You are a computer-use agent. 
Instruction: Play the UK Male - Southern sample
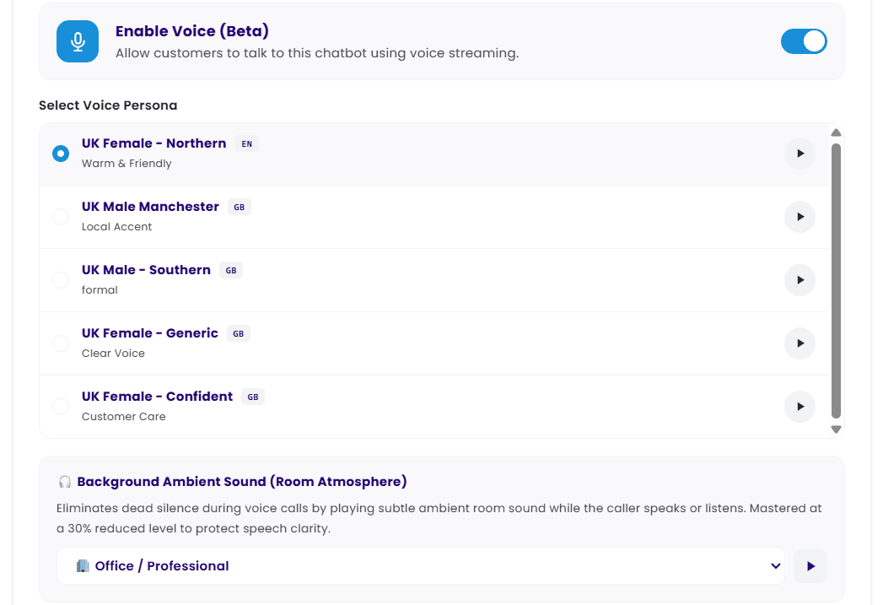(x=800, y=280)
